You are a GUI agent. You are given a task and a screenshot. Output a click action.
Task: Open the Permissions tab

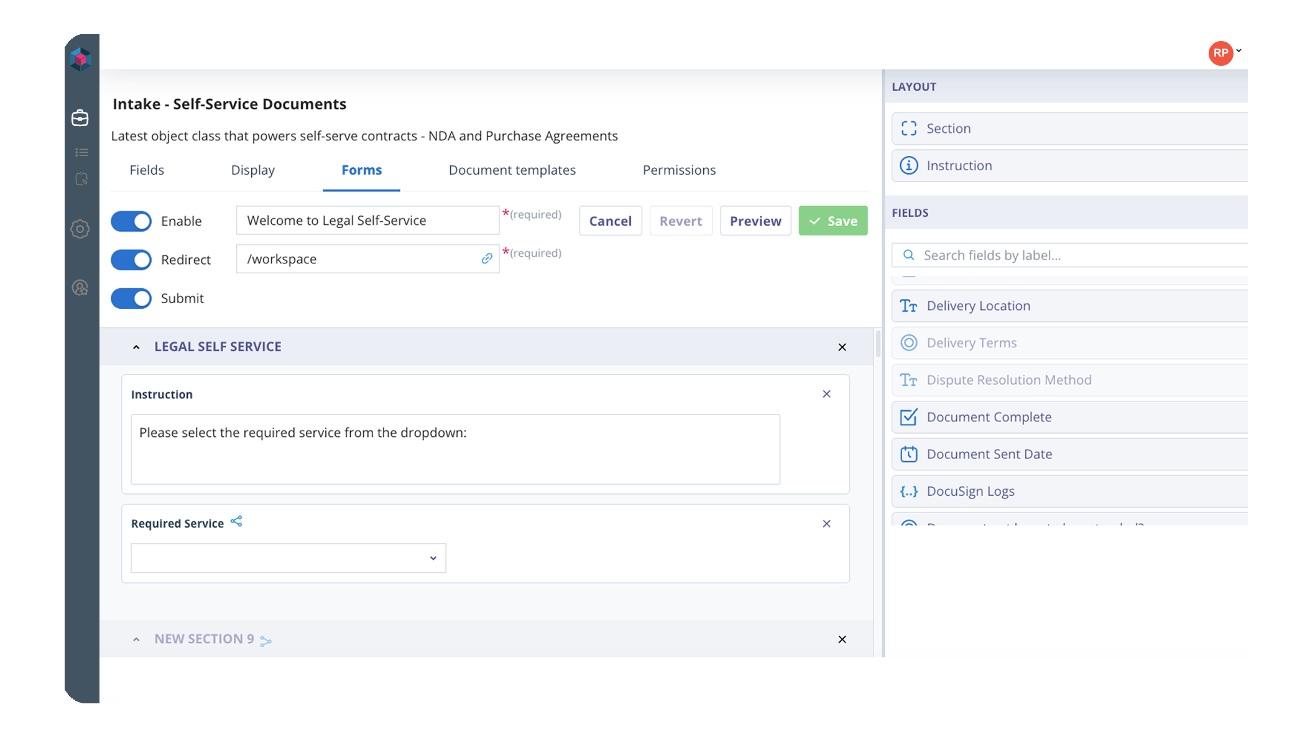click(x=679, y=170)
